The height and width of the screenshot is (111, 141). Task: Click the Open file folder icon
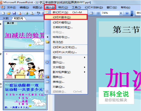click(x=9, y=13)
